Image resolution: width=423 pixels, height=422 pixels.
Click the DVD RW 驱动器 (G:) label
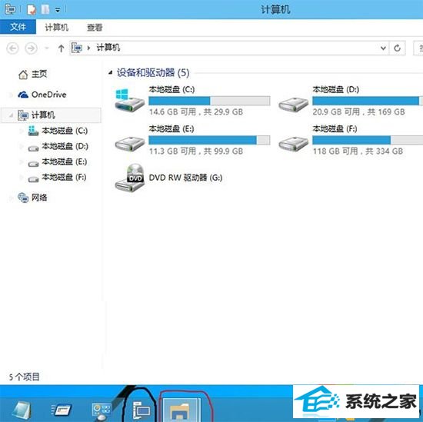pos(185,178)
